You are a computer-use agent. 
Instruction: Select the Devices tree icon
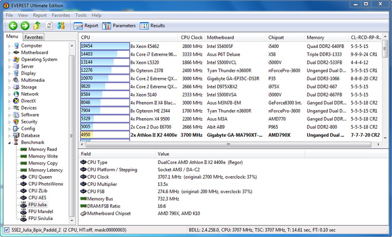tap(16, 108)
